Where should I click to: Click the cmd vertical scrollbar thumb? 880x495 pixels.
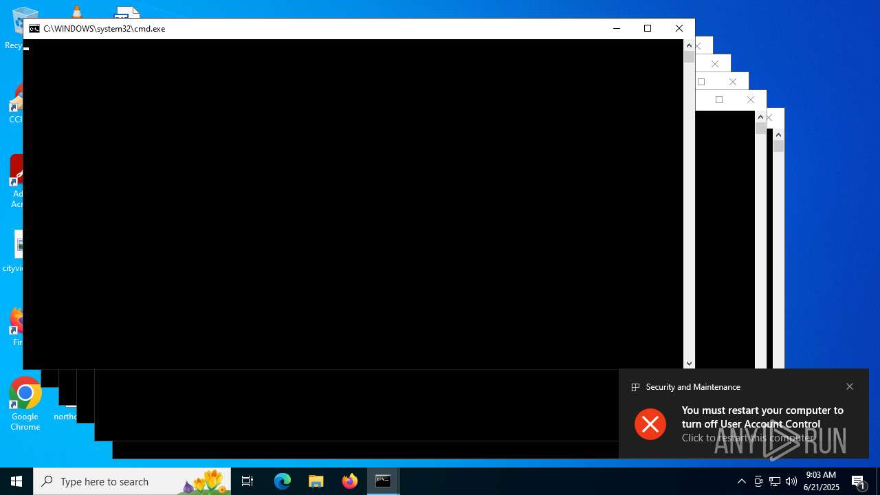click(x=689, y=57)
